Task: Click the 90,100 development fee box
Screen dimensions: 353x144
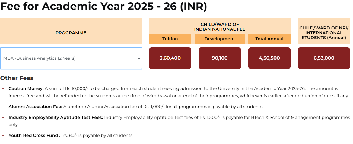Action: 220,58
